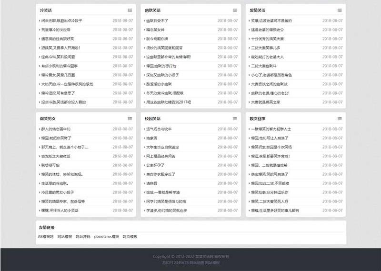The height and width of the screenshot is (271, 381).
Task: Click the list icon beside 幽默笑话 heading
Action: [235, 10]
